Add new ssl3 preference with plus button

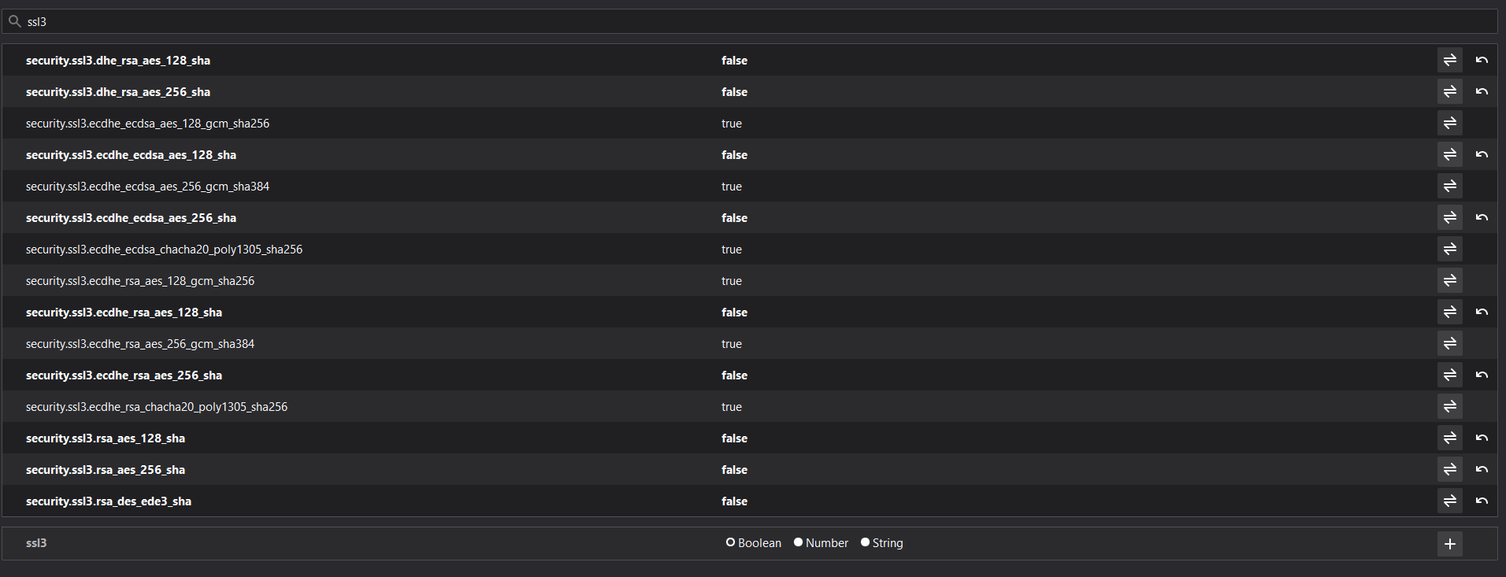coord(1449,543)
